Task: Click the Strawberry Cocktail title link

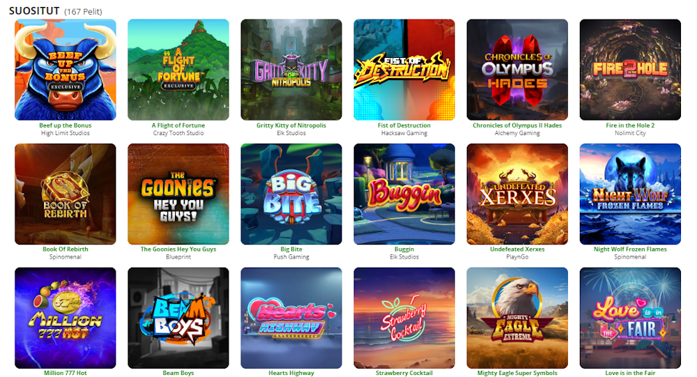Action: 404,373
